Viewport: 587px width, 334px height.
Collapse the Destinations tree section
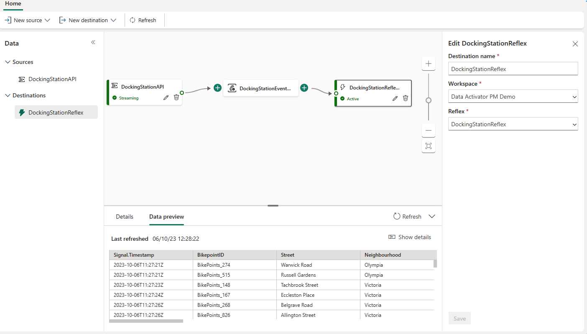[x=8, y=95]
